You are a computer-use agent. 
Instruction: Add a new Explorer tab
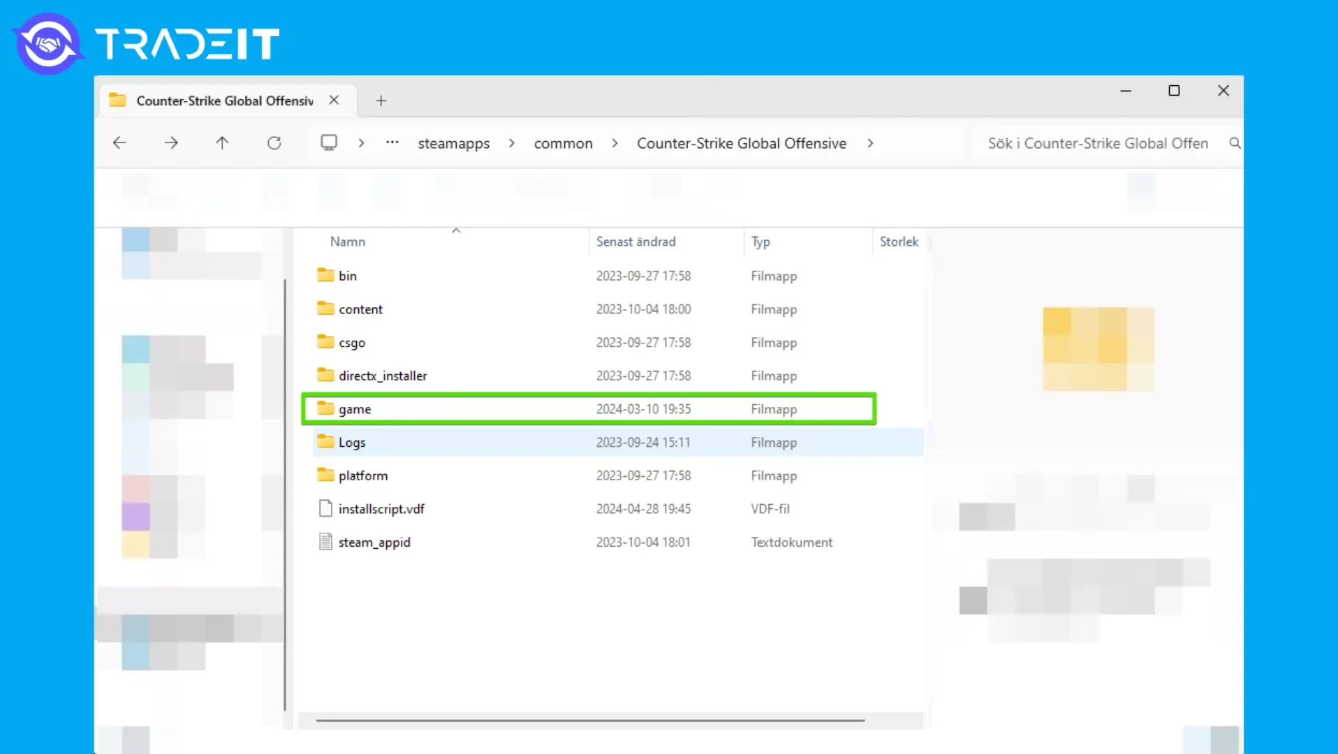381,101
